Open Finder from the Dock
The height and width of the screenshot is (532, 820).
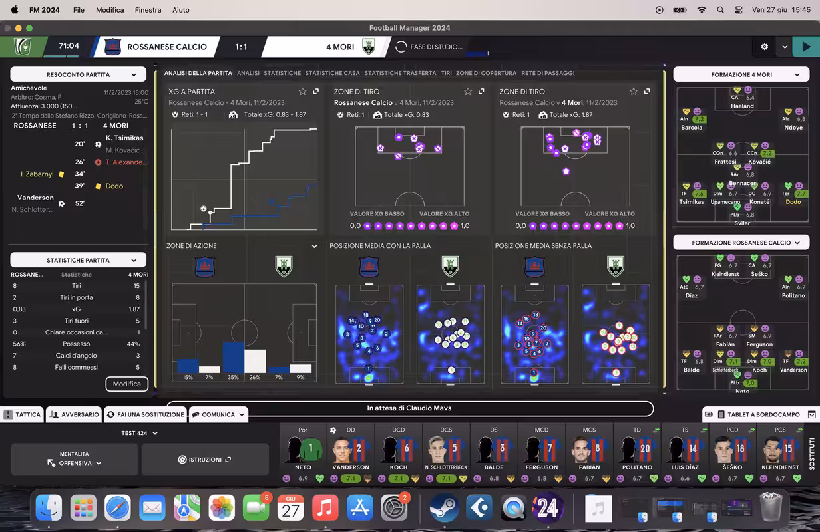pyautogui.click(x=49, y=509)
